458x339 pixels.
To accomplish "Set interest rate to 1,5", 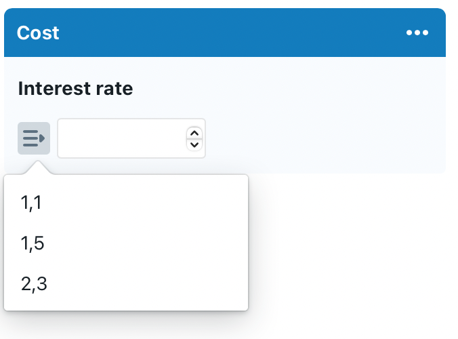I will click(33, 243).
